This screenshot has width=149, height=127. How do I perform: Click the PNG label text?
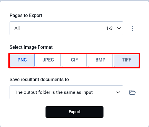pos(22,60)
